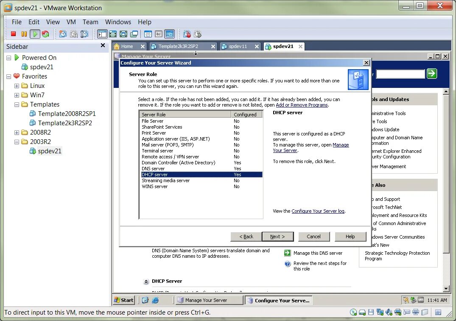Image resolution: width=456 pixels, height=321 pixels.
Task: Close the Sidebar panel with its X
Action: [103, 45]
